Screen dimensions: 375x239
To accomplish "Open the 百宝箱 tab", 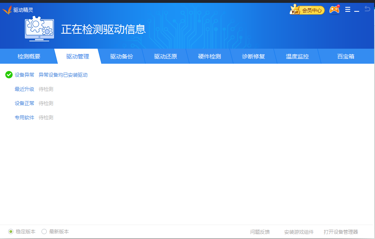I will click(x=346, y=56).
